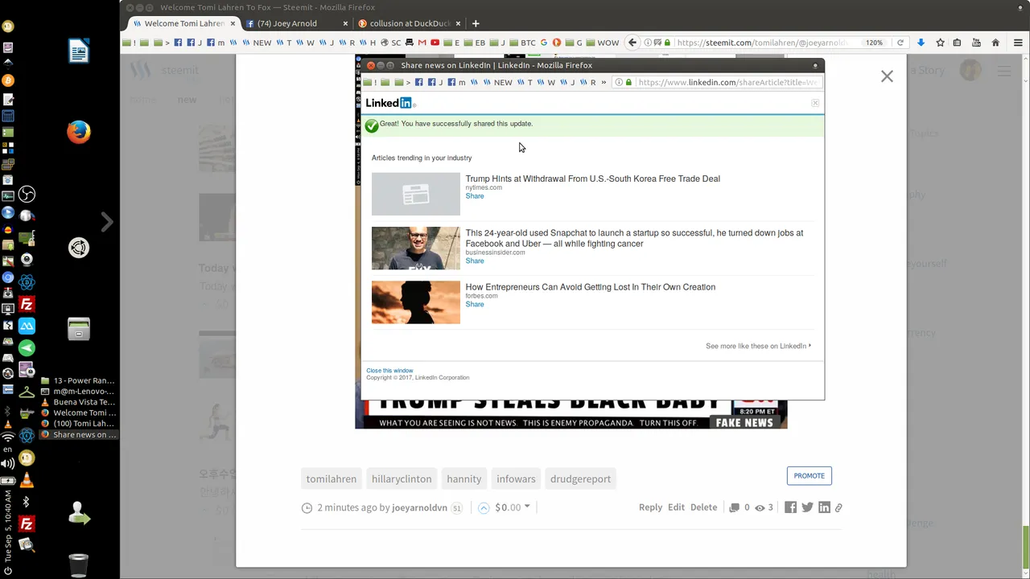
Task: Click the Snapchat founder article thumbnail
Action: (416, 248)
